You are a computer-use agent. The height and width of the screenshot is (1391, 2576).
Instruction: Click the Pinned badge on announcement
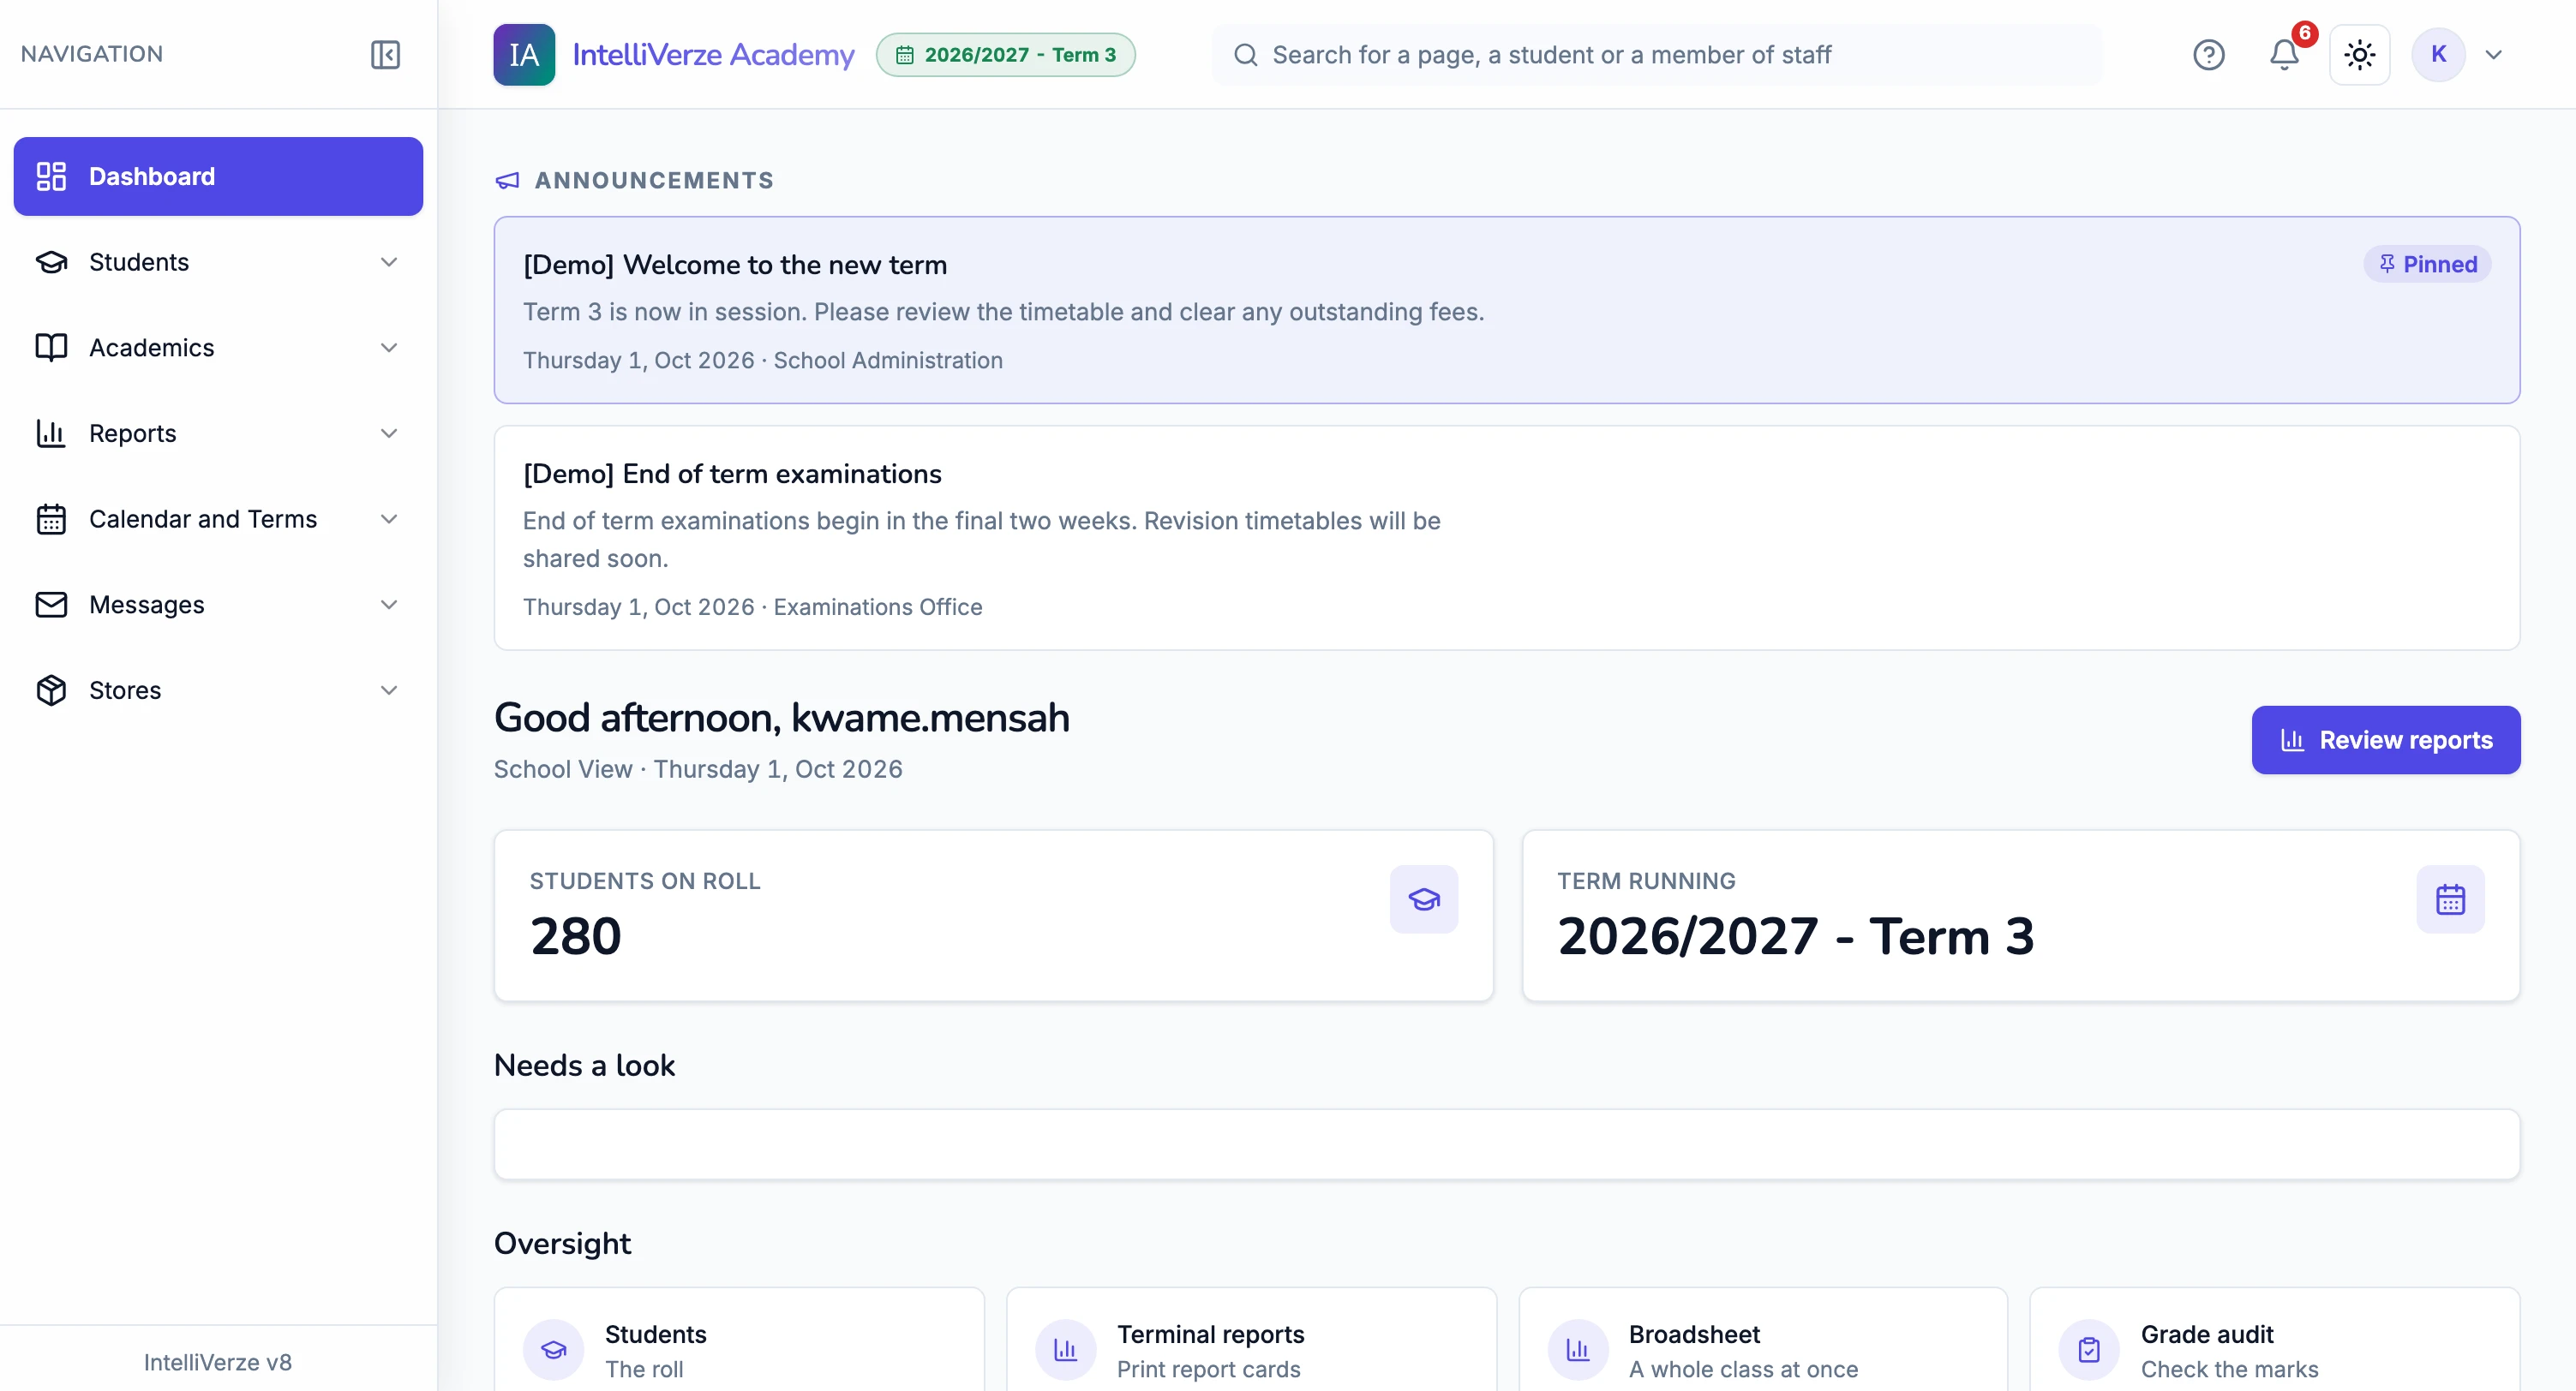click(x=2427, y=264)
